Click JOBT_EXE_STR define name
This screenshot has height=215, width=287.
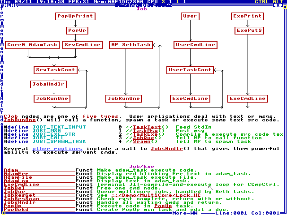click(x=54, y=134)
